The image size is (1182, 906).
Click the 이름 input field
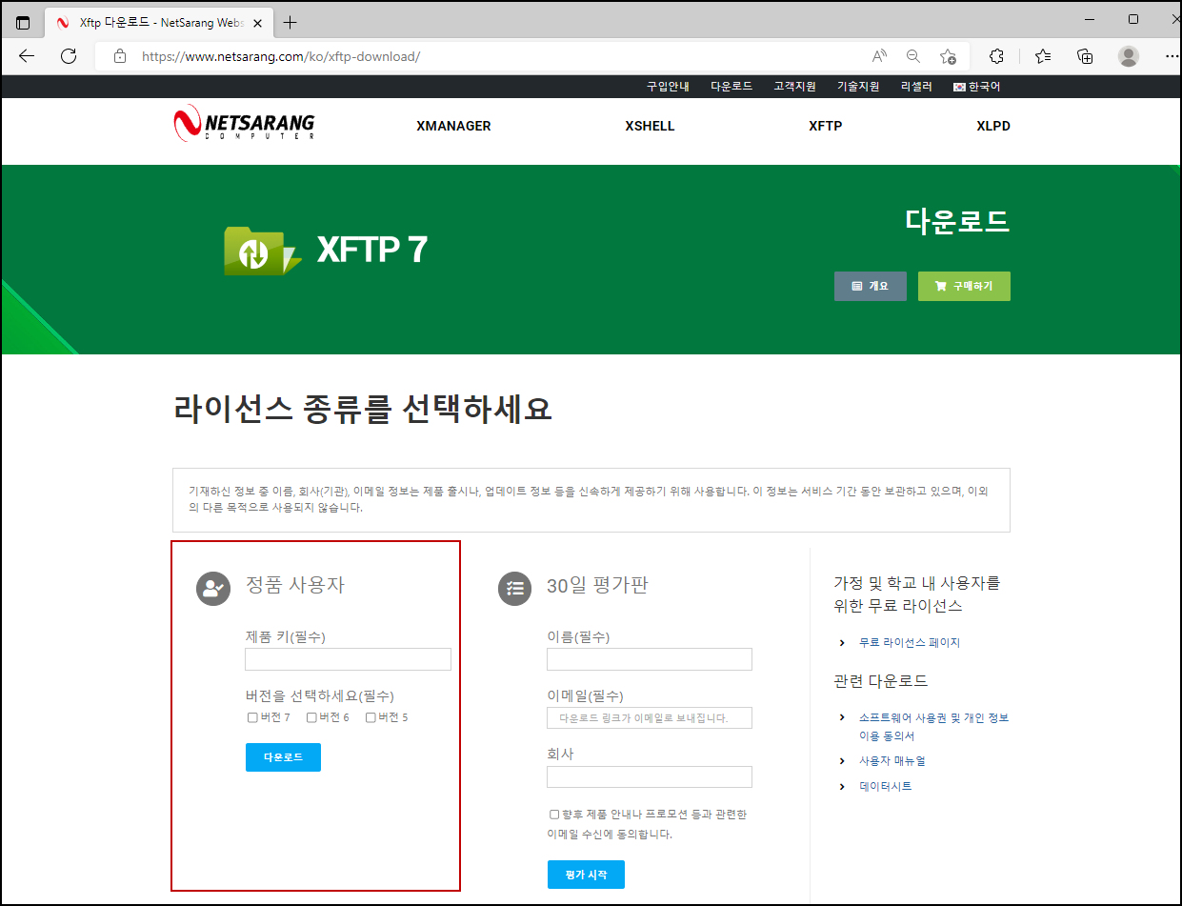click(650, 659)
